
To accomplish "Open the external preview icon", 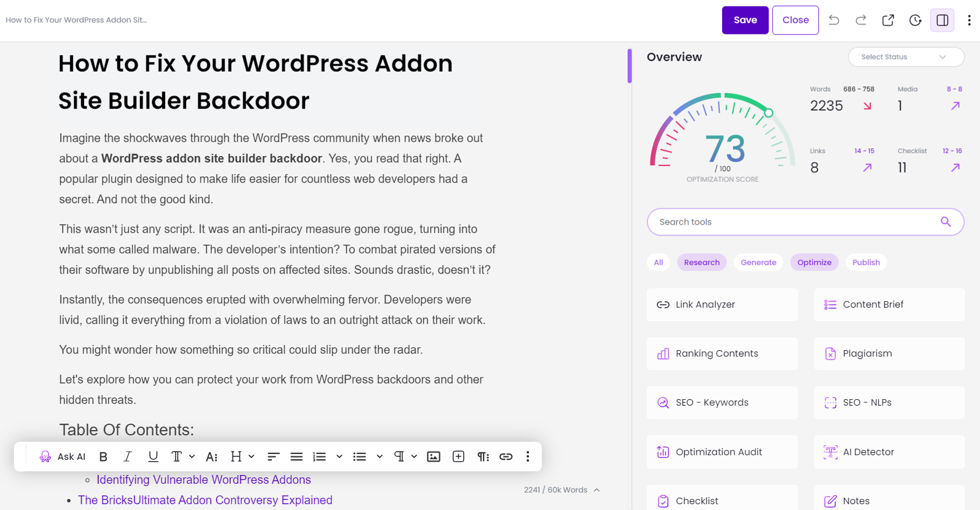I will 888,20.
